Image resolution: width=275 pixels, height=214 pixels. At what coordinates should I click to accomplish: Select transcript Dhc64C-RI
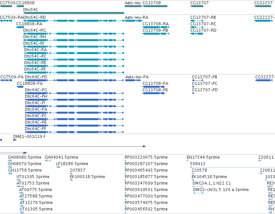pyautogui.click(x=74, y=47)
